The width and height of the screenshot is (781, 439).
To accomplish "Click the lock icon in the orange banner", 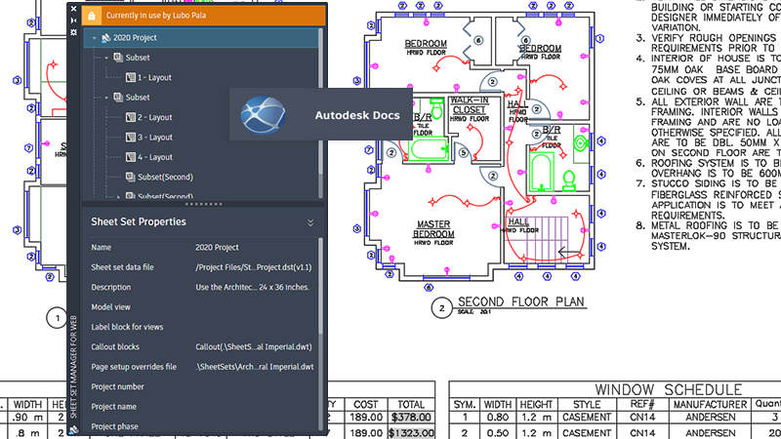I will coord(92,16).
